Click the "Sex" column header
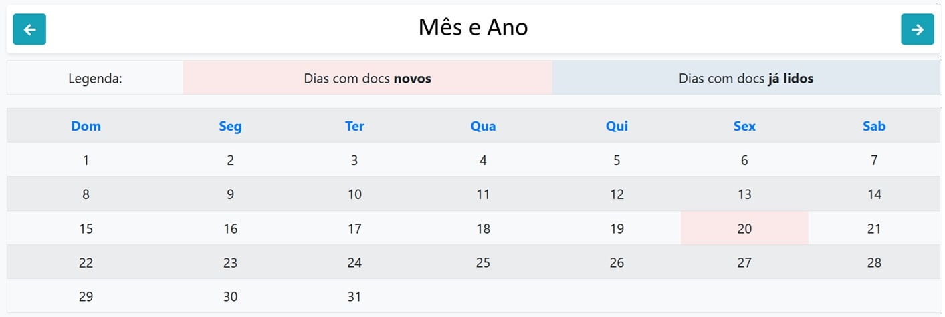This screenshot has height=317, width=945. [744, 126]
